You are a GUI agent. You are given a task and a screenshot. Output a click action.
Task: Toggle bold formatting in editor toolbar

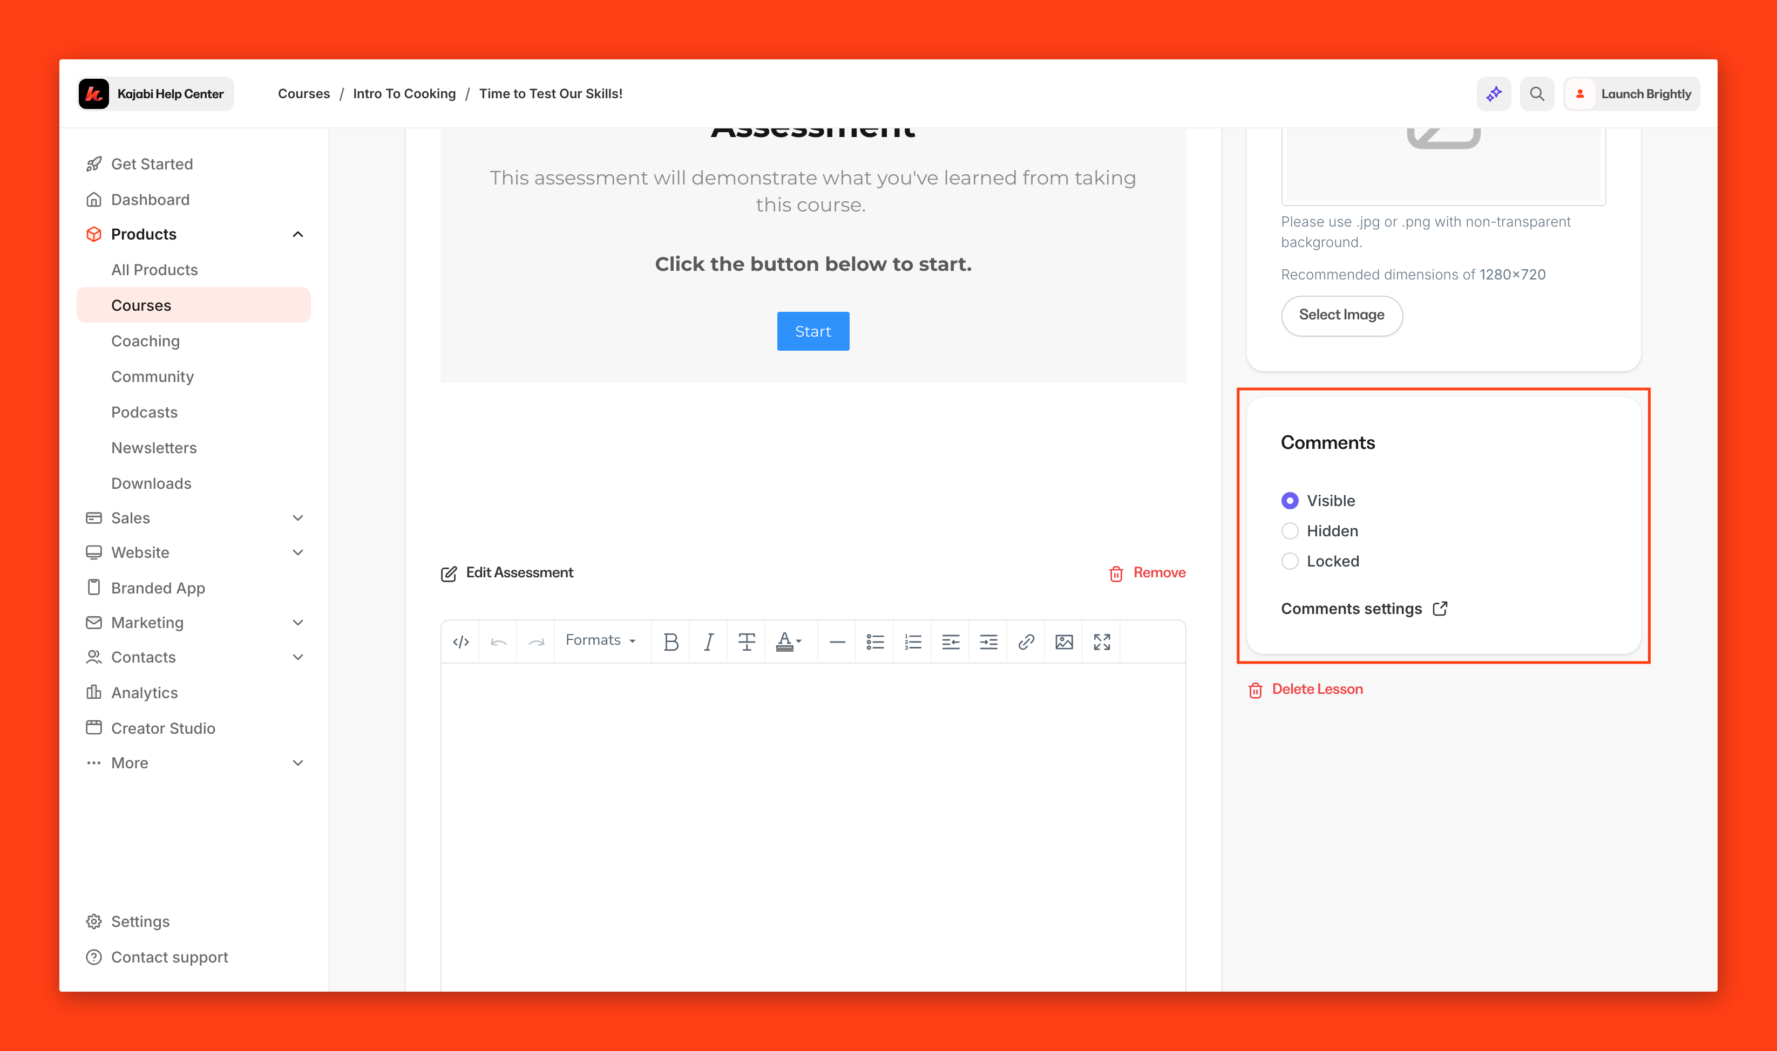670,641
